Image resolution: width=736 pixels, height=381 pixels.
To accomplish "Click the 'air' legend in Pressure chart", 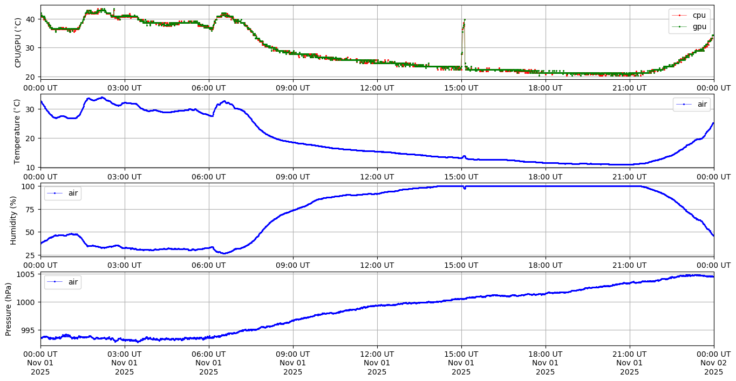I will click(x=72, y=282).
